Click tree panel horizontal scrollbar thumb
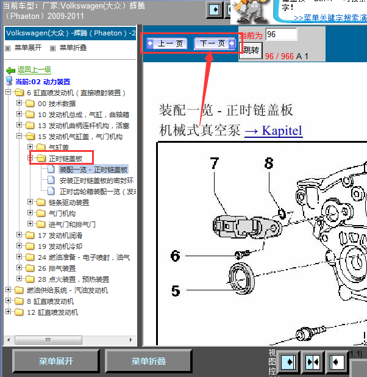367x377 pixels. point(48,340)
